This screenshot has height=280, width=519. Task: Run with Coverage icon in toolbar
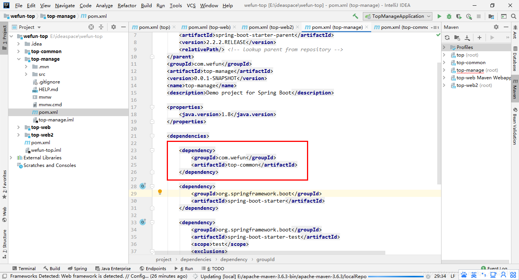pyautogui.click(x=459, y=16)
